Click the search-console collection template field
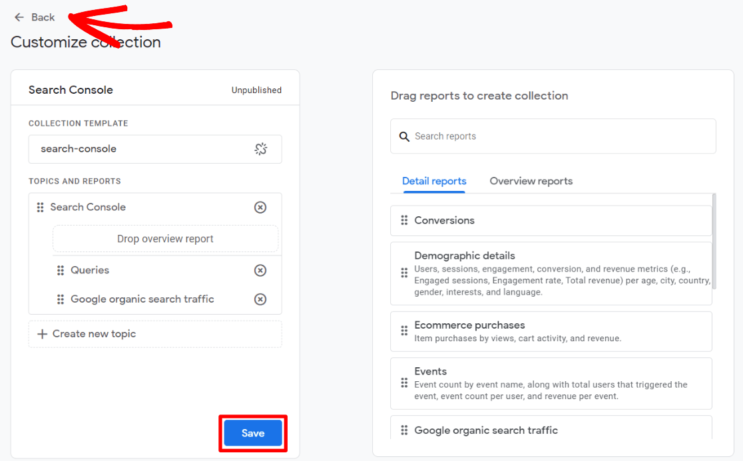The height and width of the screenshot is (461, 743). pyautogui.click(x=133, y=149)
